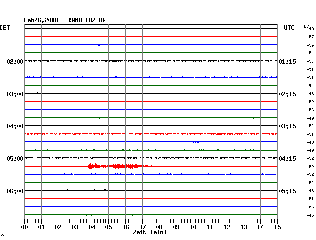
Task: Click the 02:15 UTC time label
Action: click(287, 94)
